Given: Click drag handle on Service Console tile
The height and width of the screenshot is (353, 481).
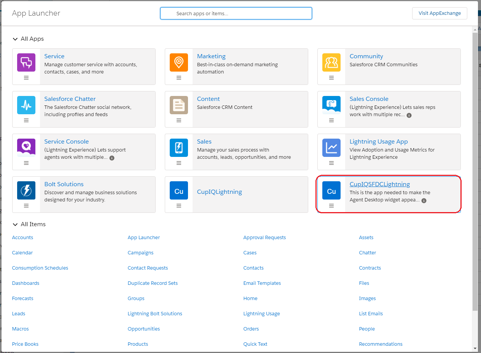Looking at the screenshot, I should [26, 163].
